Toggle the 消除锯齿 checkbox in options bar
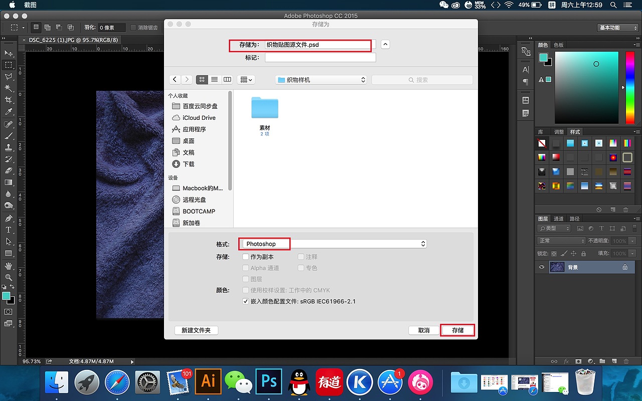The image size is (642, 401). (x=133, y=28)
